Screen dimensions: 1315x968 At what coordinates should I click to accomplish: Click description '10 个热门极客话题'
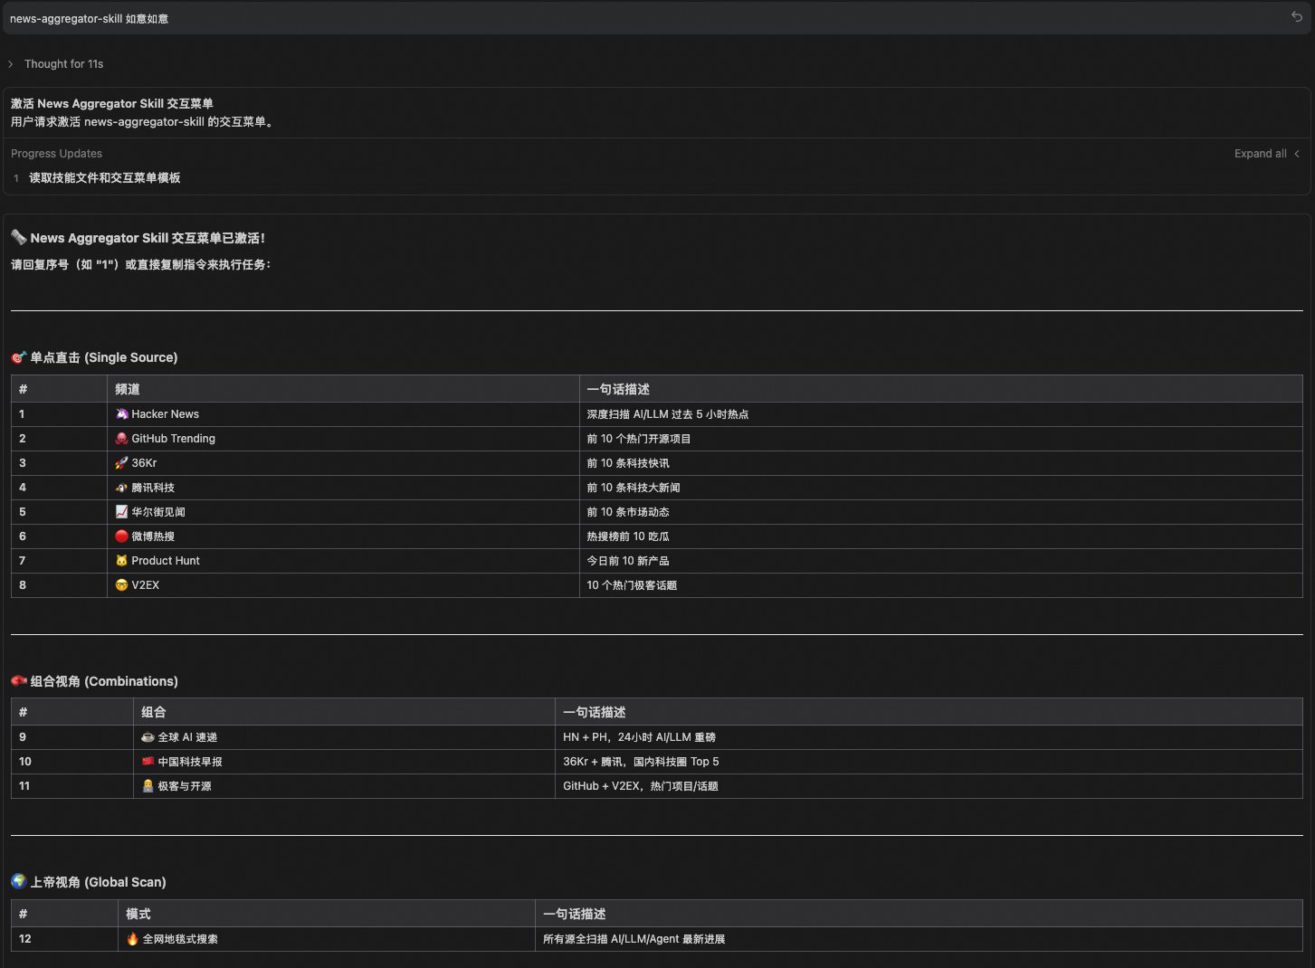(632, 585)
